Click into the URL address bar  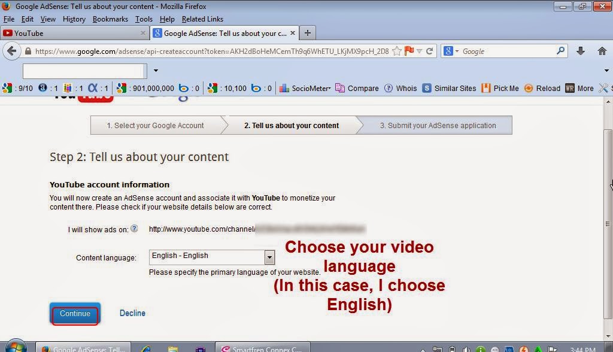[211, 51]
